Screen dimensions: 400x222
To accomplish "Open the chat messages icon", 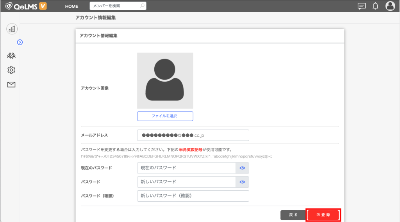I will (x=362, y=6).
